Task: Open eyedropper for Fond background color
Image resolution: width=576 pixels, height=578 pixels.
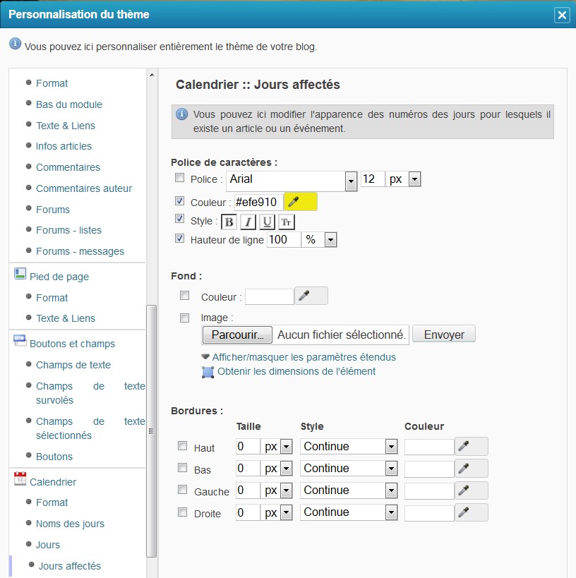Action: 311,296
